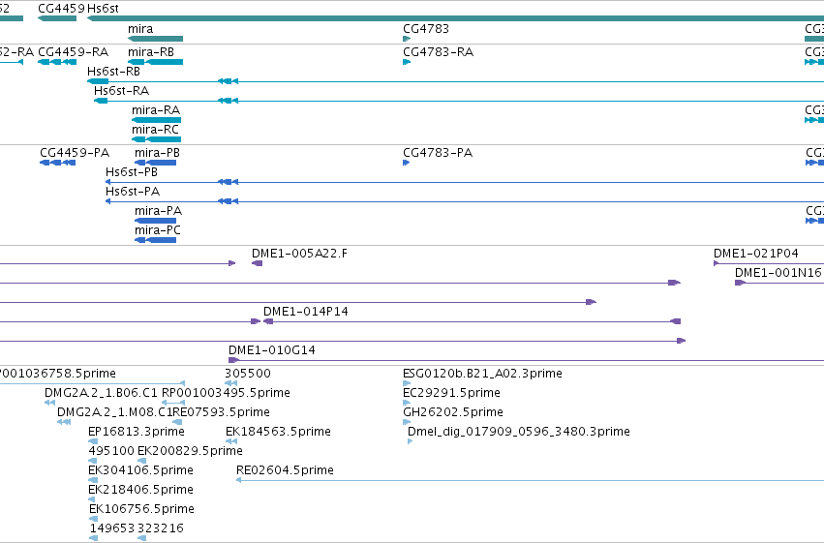824x543 pixels.
Task: Click the Hs6st-RB transcript label
Action: 113,72
